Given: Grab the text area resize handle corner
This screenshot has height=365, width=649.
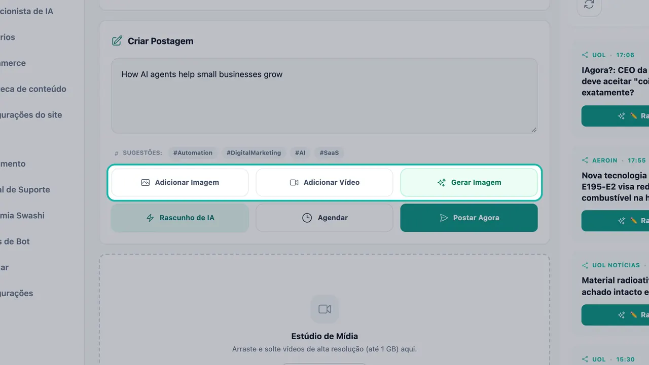Looking at the screenshot, I should tap(534, 130).
